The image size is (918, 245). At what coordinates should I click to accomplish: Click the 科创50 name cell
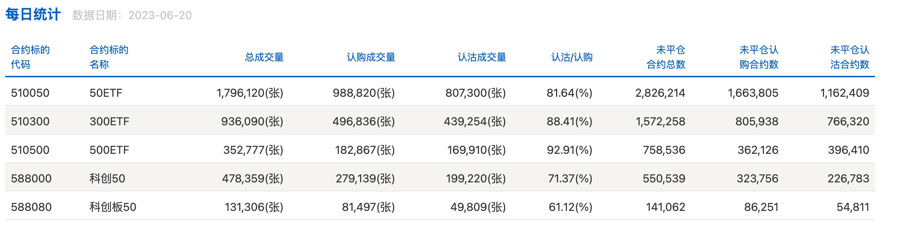(107, 178)
